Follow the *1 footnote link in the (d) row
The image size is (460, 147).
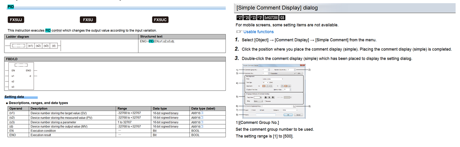(x=202, y=126)
